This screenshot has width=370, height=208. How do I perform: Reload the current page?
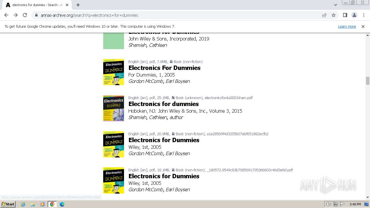[25, 15]
